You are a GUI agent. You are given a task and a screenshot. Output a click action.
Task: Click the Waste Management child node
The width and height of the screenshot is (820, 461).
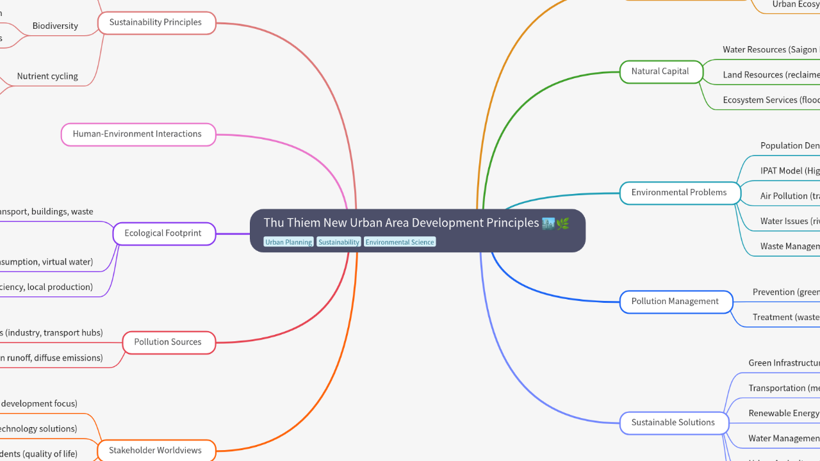(x=789, y=247)
